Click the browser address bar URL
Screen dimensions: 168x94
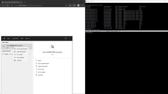pyautogui.click(x=28, y=5)
